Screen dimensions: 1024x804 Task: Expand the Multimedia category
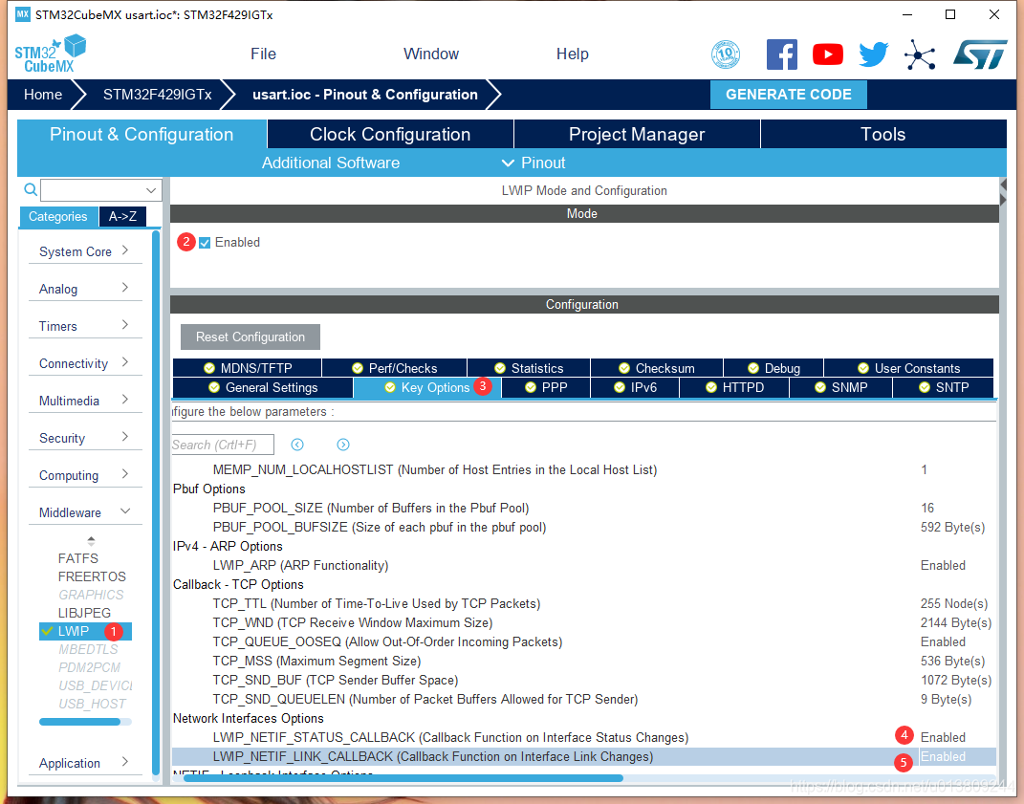pyautogui.click(x=85, y=401)
